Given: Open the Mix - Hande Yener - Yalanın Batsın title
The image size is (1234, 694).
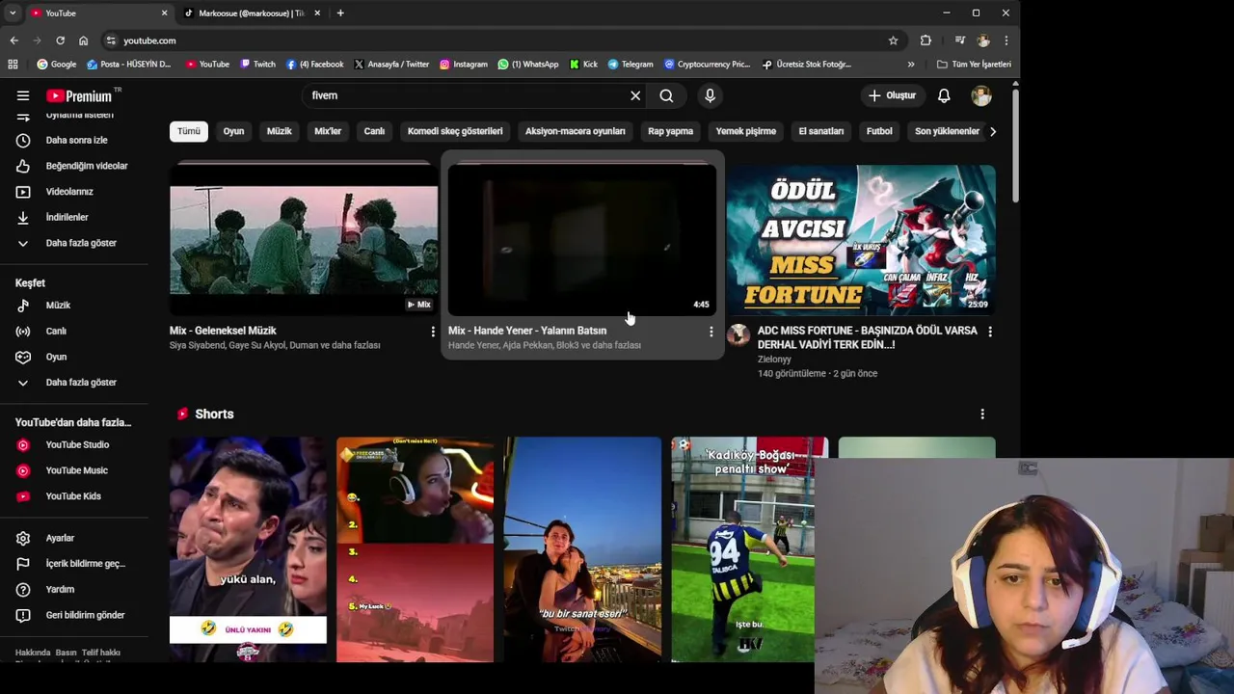Looking at the screenshot, I should pos(527,331).
